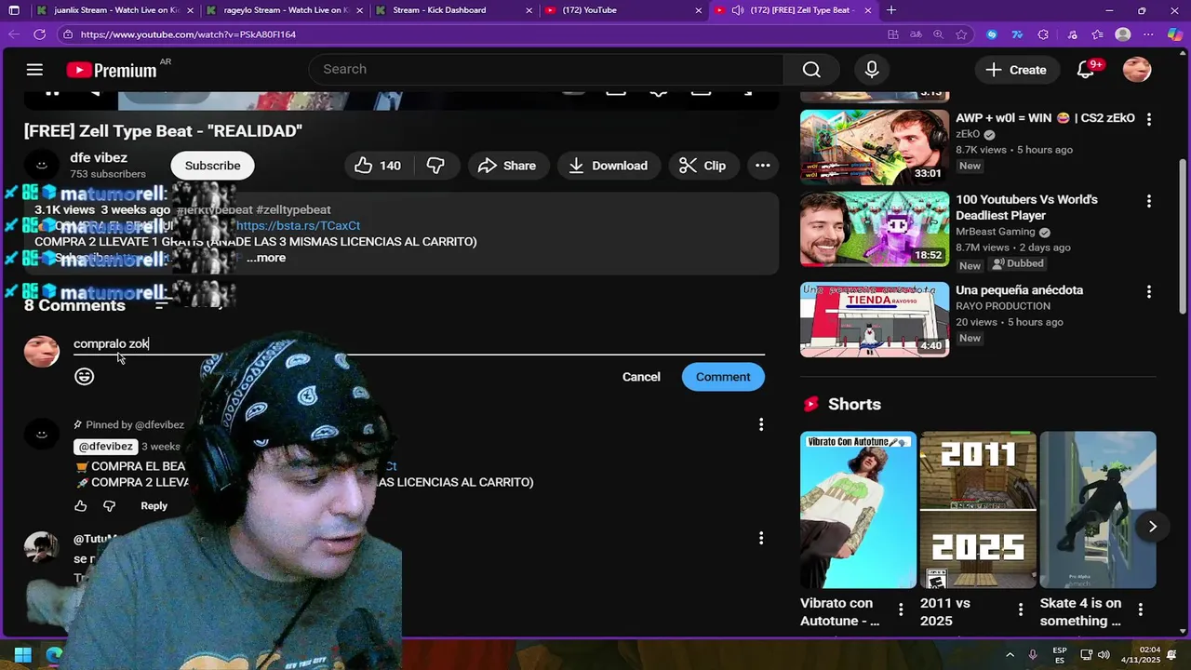This screenshot has width=1191, height=670.
Task: Open AWP + w0l = WIN video thumbnail
Action: 875,147
